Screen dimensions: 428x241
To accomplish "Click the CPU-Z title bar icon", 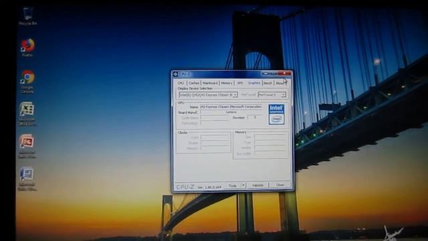I will (x=175, y=74).
